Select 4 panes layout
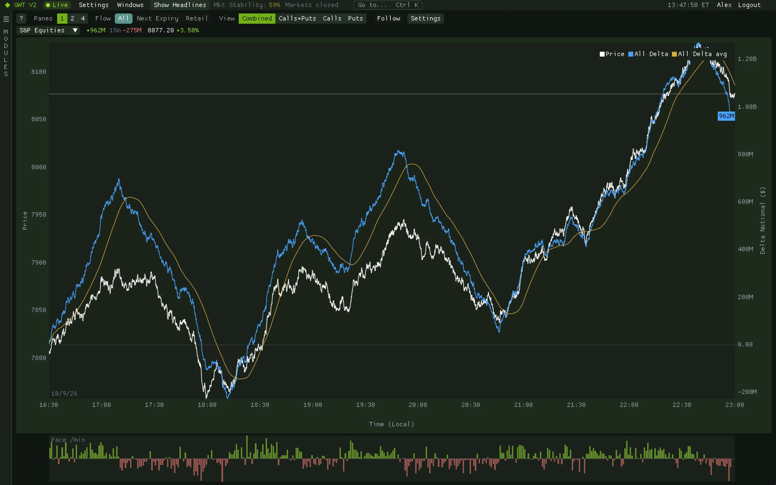 click(83, 18)
